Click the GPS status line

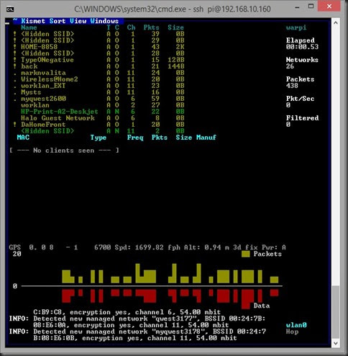tap(147, 247)
